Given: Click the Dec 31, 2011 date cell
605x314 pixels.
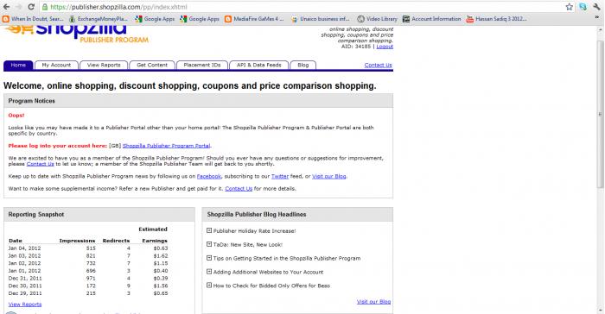Looking at the screenshot, I should pyautogui.click(x=25, y=278).
